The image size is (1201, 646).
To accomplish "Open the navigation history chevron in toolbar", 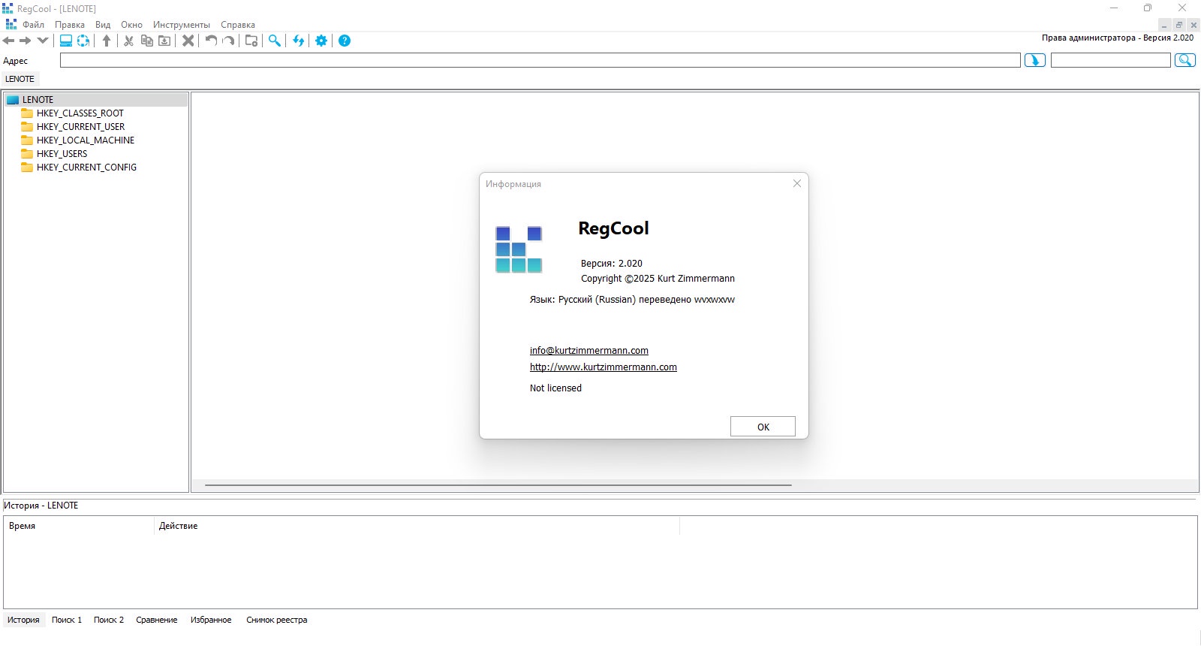I will [x=43, y=41].
